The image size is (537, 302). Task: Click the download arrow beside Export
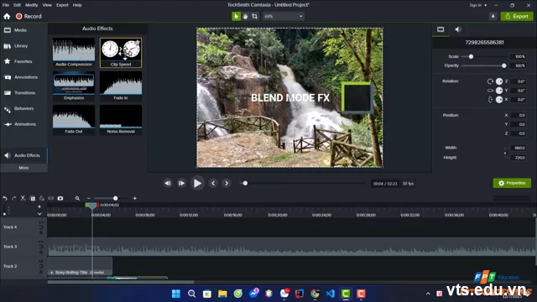(493, 16)
